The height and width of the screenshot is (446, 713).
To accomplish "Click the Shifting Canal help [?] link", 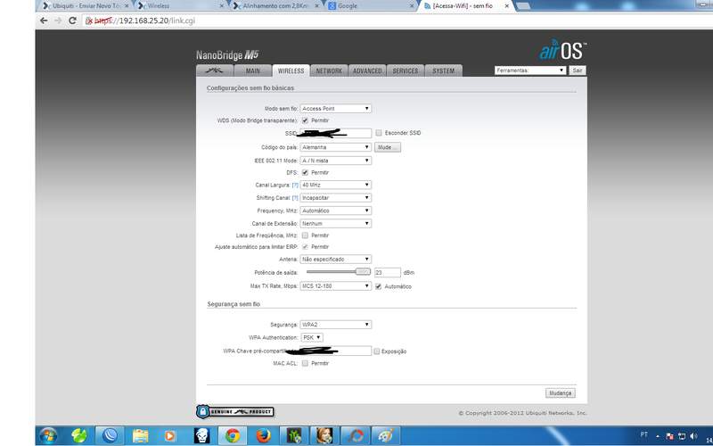I will click(x=295, y=198).
